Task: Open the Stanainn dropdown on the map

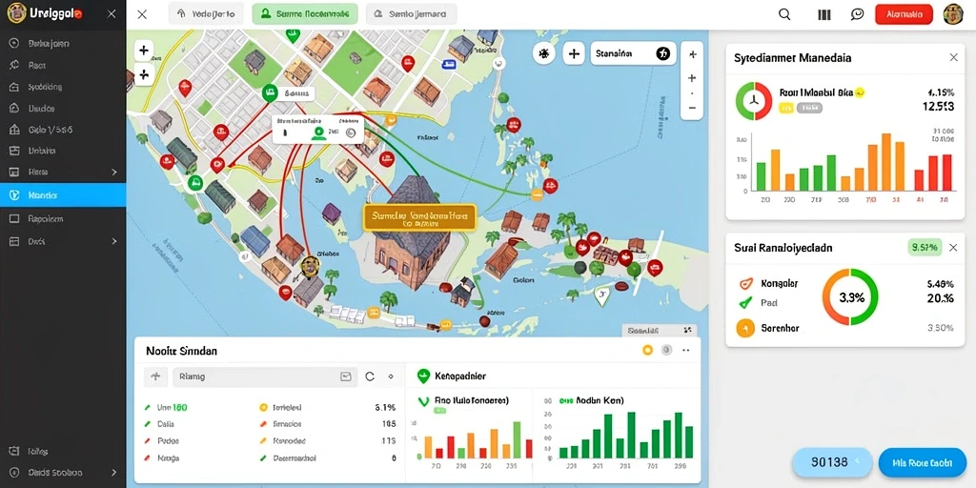Action: click(633, 54)
